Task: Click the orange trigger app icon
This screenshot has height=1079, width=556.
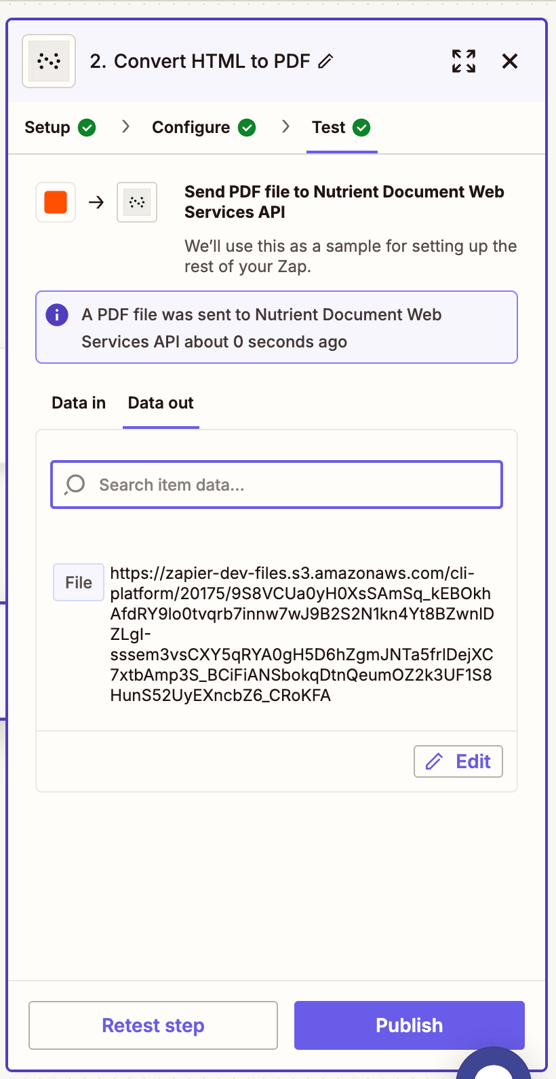Action: coord(55,202)
